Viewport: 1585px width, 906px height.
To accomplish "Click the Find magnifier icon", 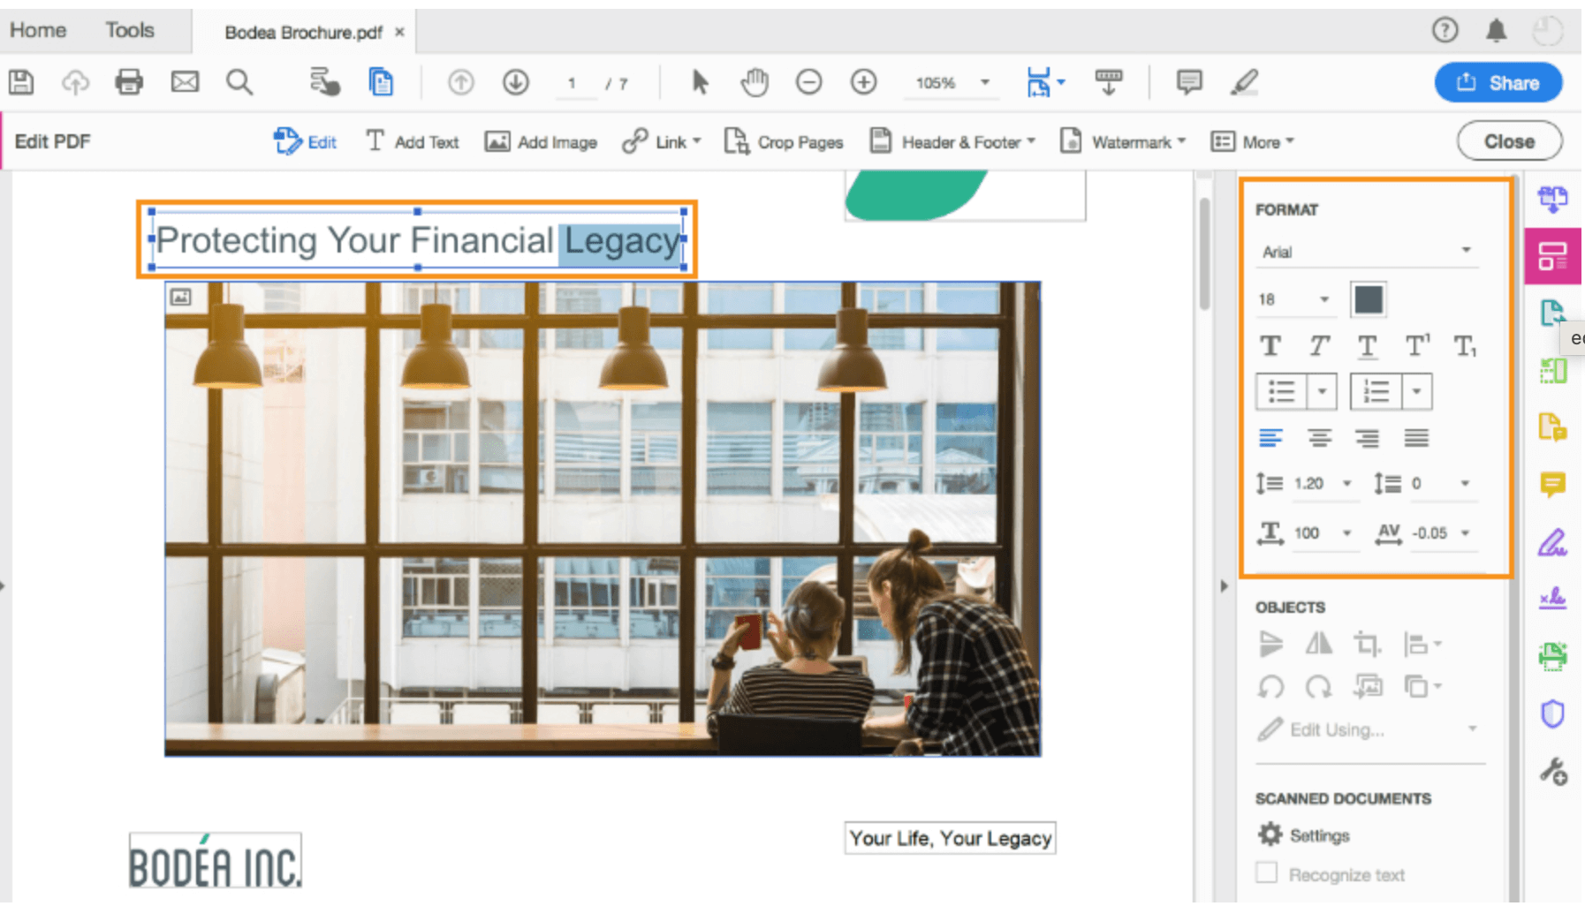I will coord(239,83).
